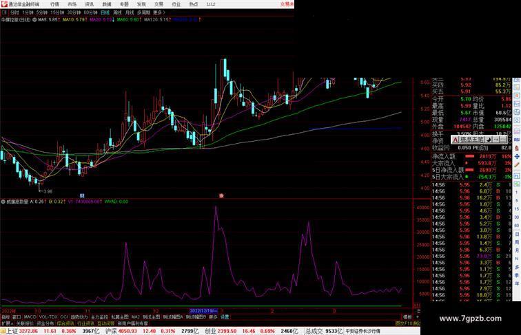Select the 日线 daily chart tab
Viewport: 521px width, 335px height.
[x=105, y=12]
